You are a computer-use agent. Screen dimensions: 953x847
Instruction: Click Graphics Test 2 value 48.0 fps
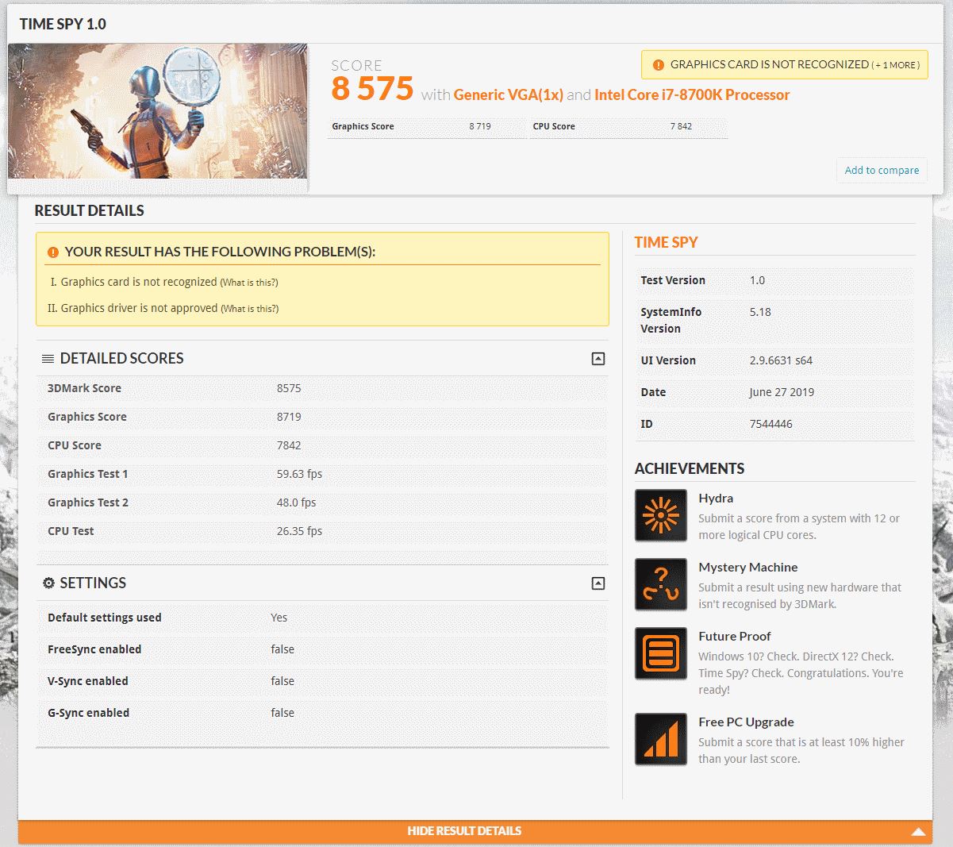tap(296, 502)
